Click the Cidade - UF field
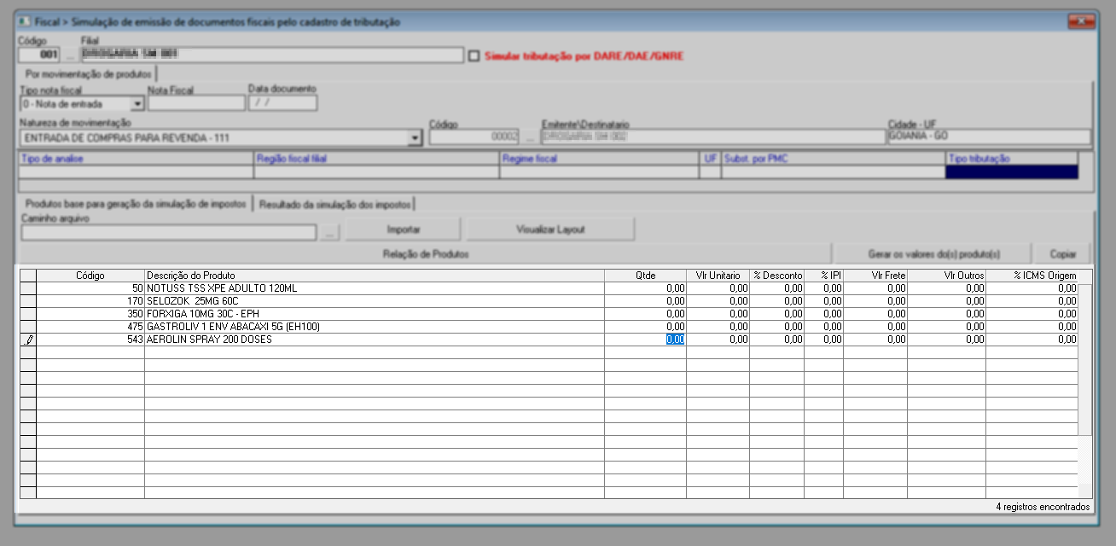The height and width of the screenshot is (546, 1116). (x=989, y=136)
